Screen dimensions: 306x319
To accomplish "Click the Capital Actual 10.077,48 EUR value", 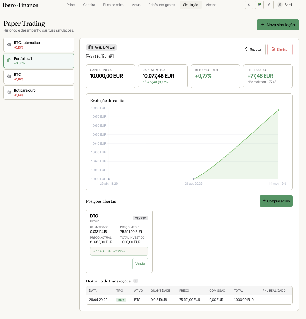I will click(x=158, y=76).
